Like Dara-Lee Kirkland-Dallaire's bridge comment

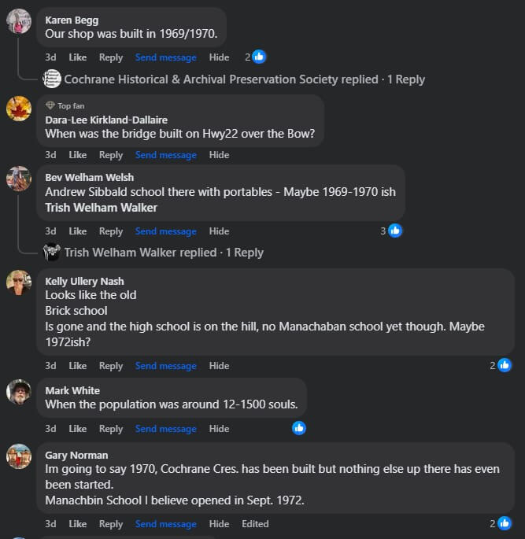[x=78, y=155]
